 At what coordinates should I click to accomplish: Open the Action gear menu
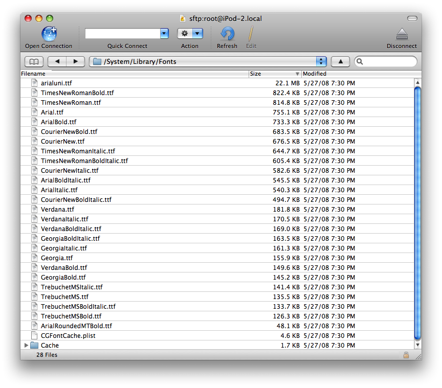click(190, 34)
